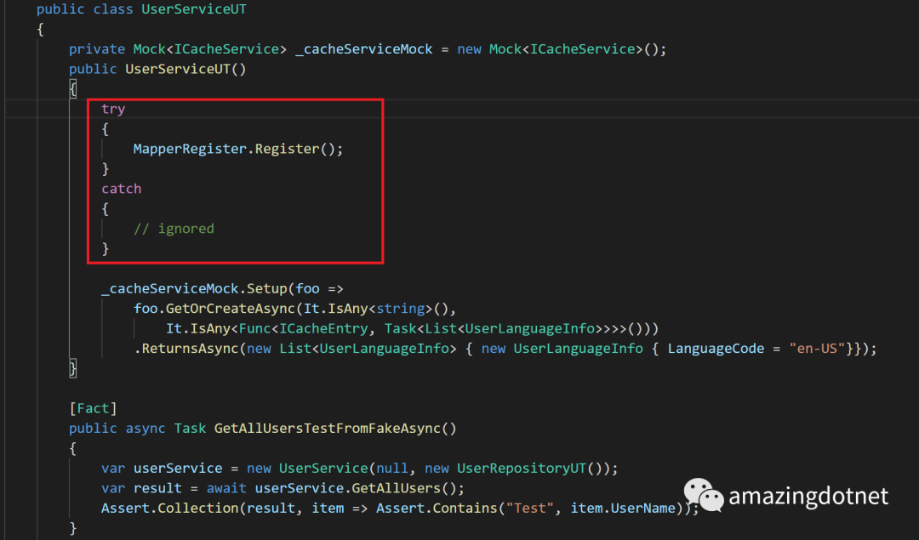Click 'userService' in 'var userService =' declaration
Viewport: 919px width, 540px height.
click(x=178, y=469)
